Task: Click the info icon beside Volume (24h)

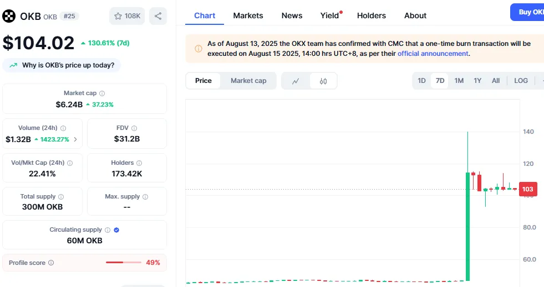Action: (63, 128)
